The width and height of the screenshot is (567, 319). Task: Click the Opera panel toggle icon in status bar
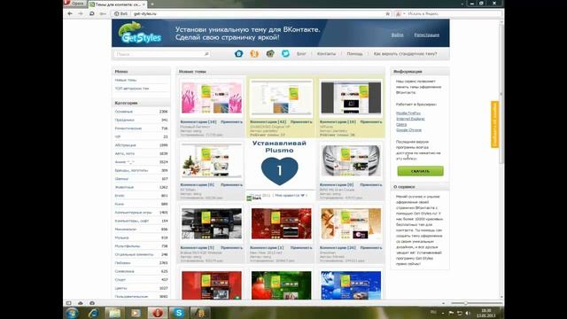pyautogui.click(x=69, y=303)
